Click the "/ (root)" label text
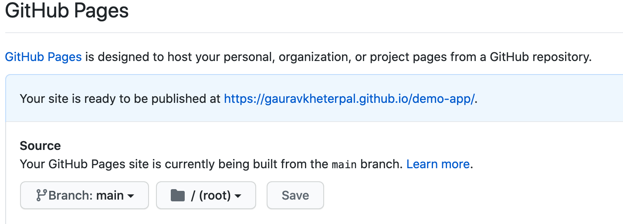Image resolution: width=623 pixels, height=224 pixels. pos(211,195)
